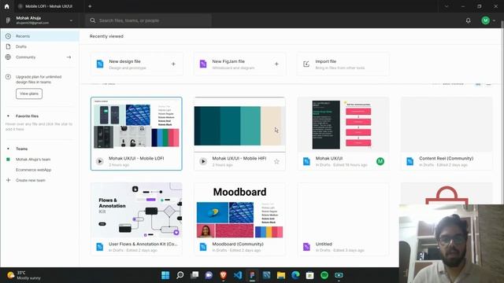Open User Flows & Annotation Kit thumbnail
The image size is (504, 283).
pos(136,210)
